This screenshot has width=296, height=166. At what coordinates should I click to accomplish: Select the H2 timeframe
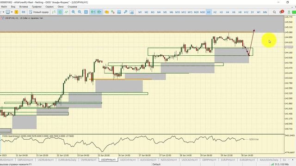point(215,12)
